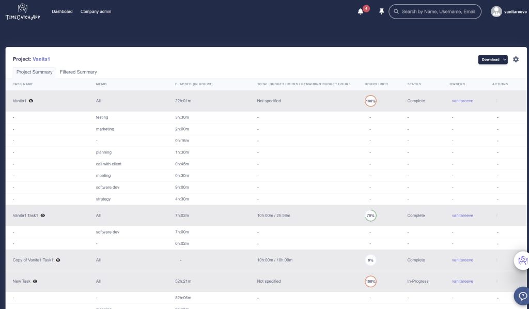
Task: Click the TimeCatchApp logo
Action: [22, 11]
